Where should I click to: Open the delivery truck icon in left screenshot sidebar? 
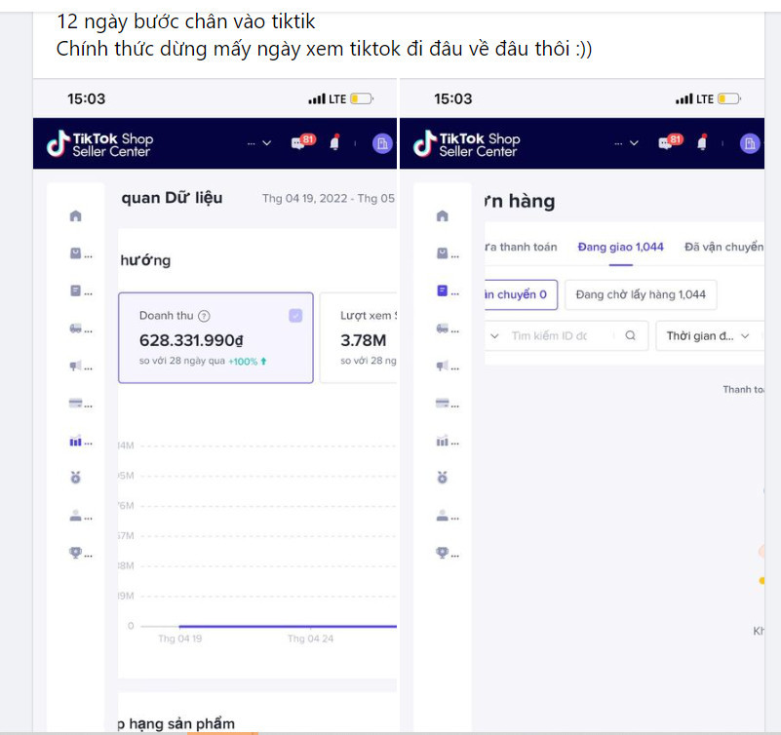pos(75,329)
